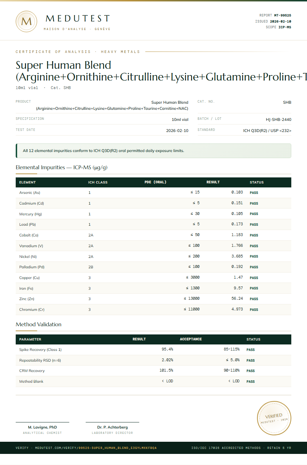Click the Verified Medutest 2026 seal
This screenshot has width=307, height=465.
pyautogui.click(x=274, y=418)
